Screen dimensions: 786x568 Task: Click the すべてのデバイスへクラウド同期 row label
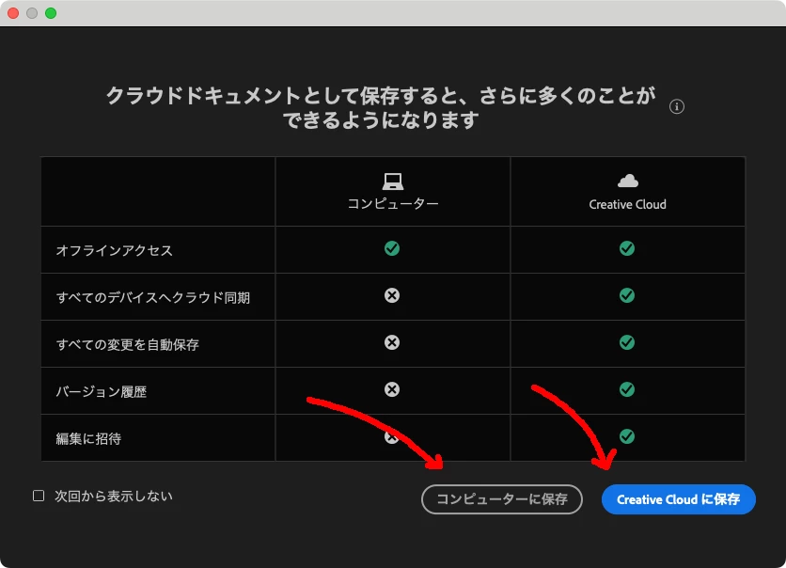pyautogui.click(x=153, y=297)
